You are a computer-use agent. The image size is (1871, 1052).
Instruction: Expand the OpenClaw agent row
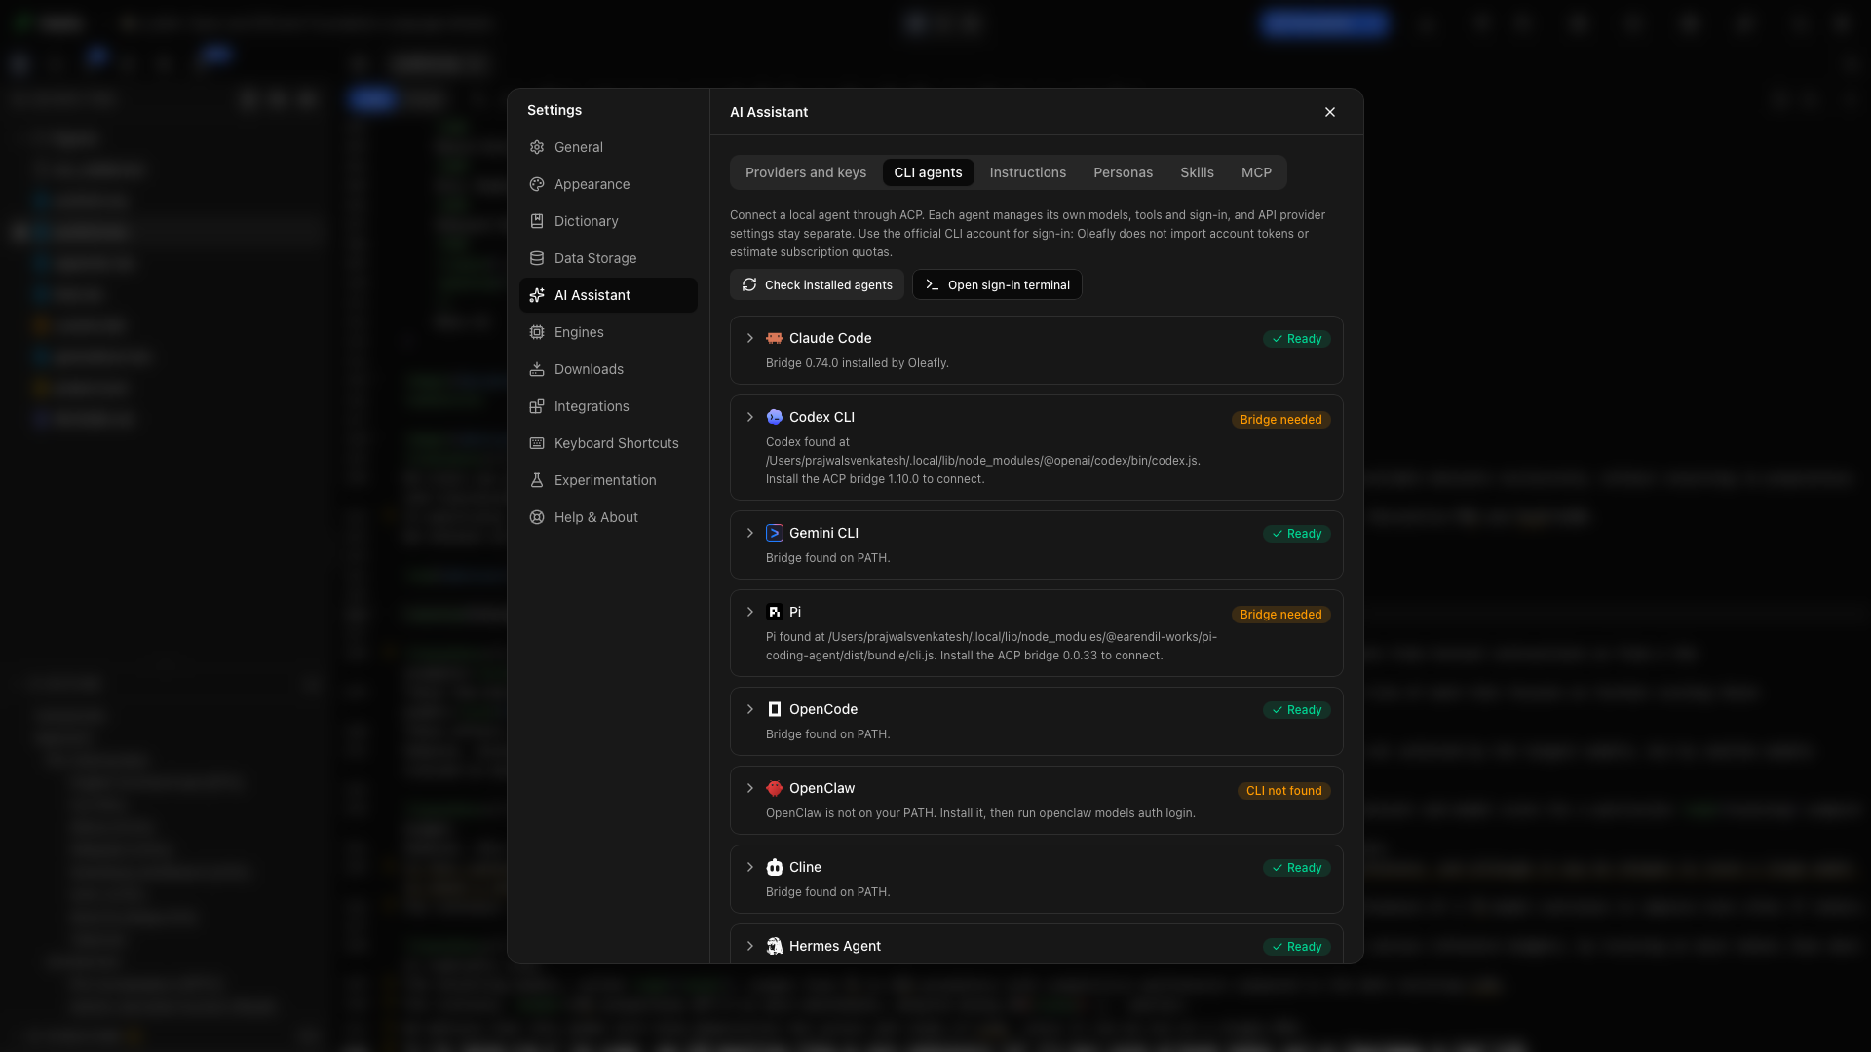750,788
